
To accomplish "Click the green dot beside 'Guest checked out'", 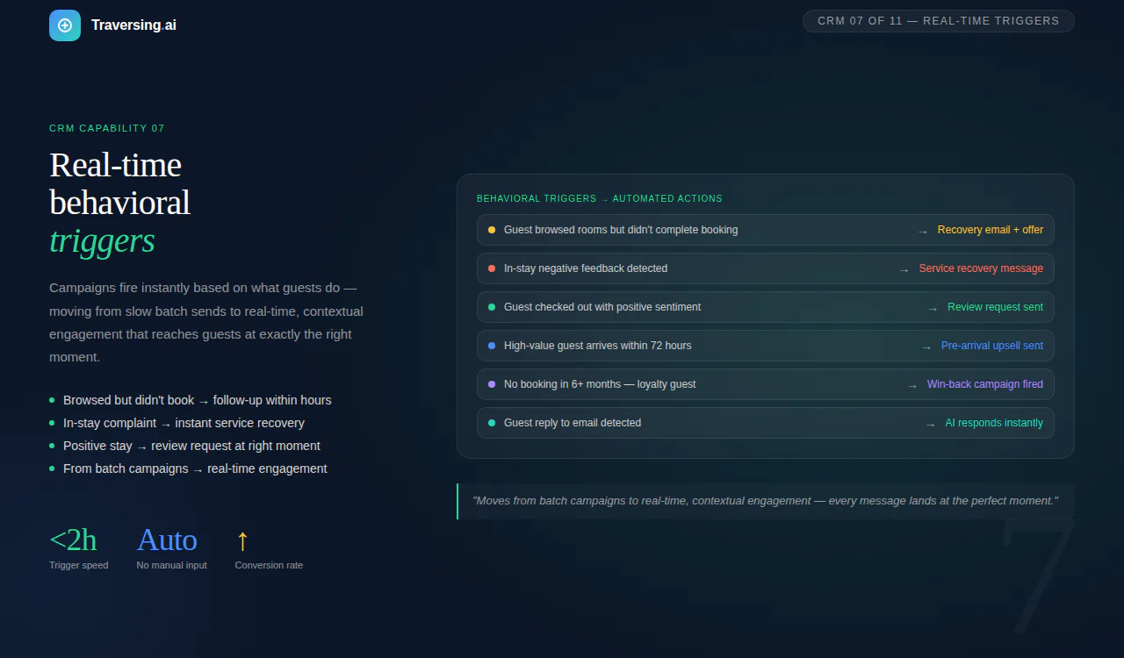I will coord(492,307).
